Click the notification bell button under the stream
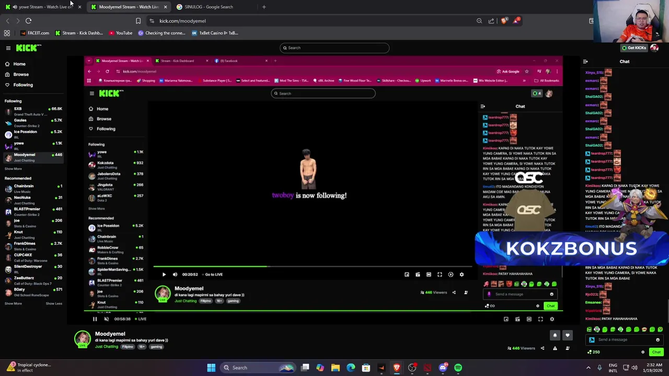The image size is (669, 376). pos(555,335)
